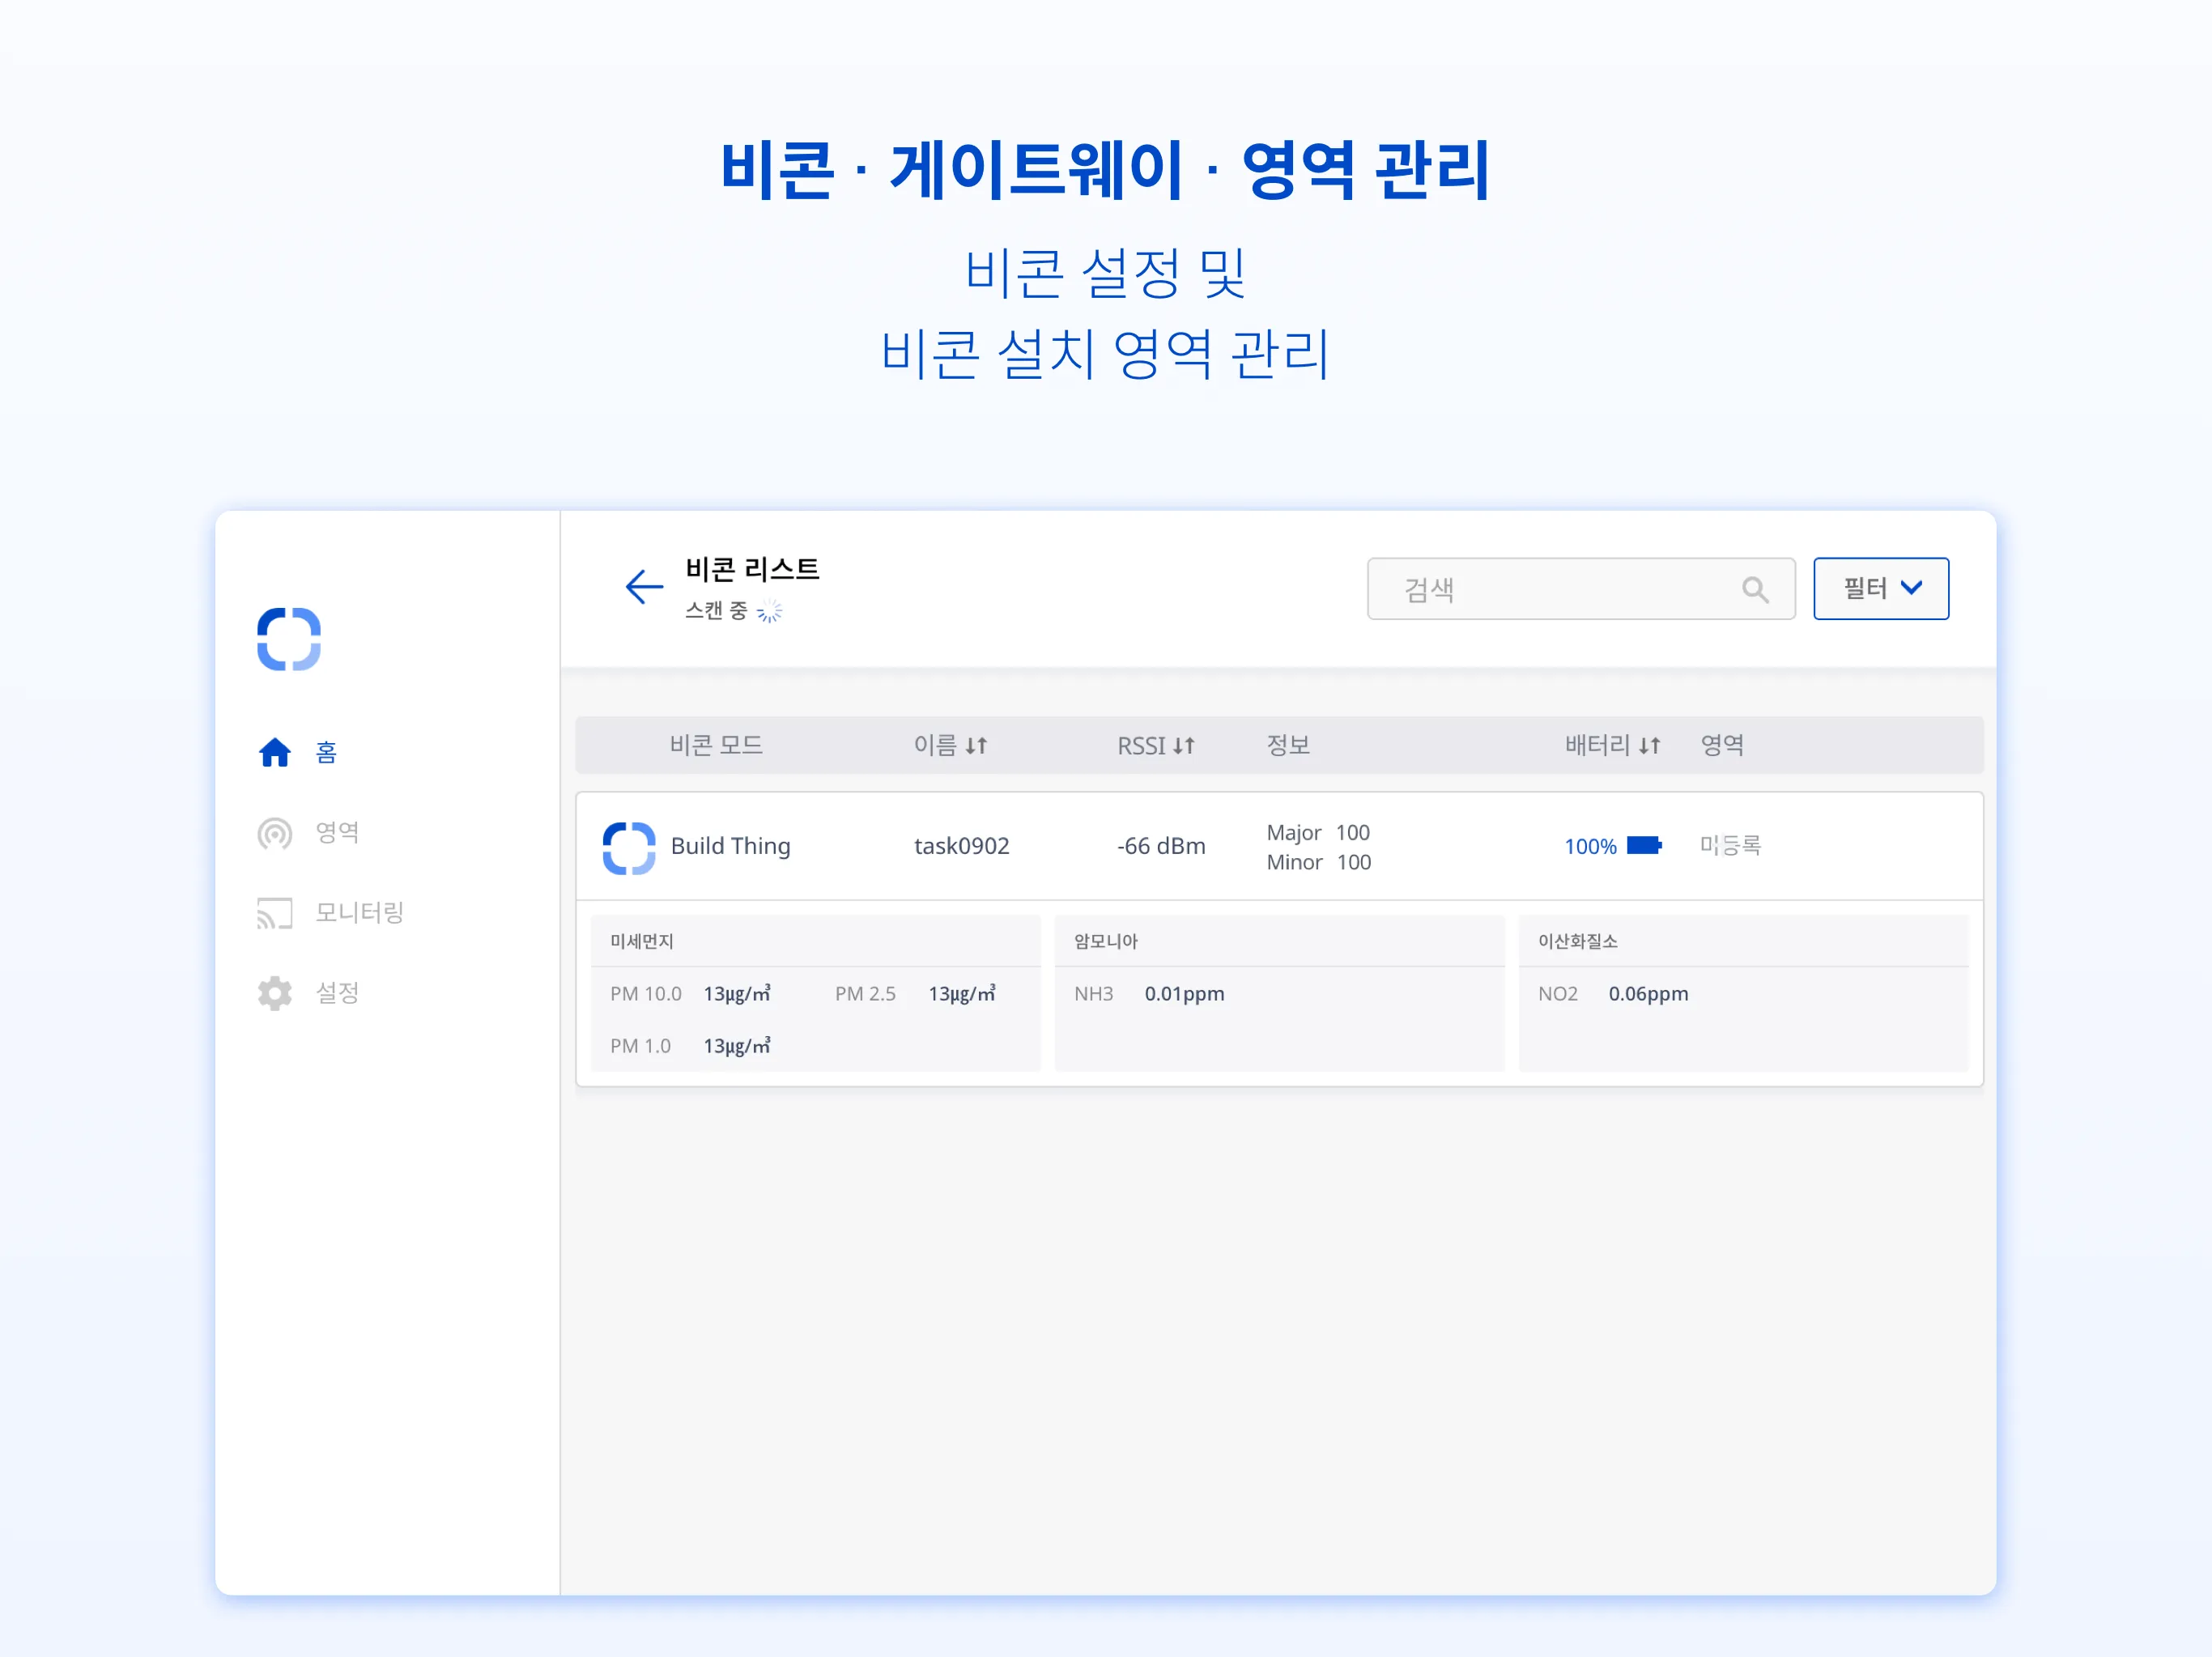Click the Build Thing beacon logo icon
Viewport: 2212px width, 1657px height.
tap(629, 848)
